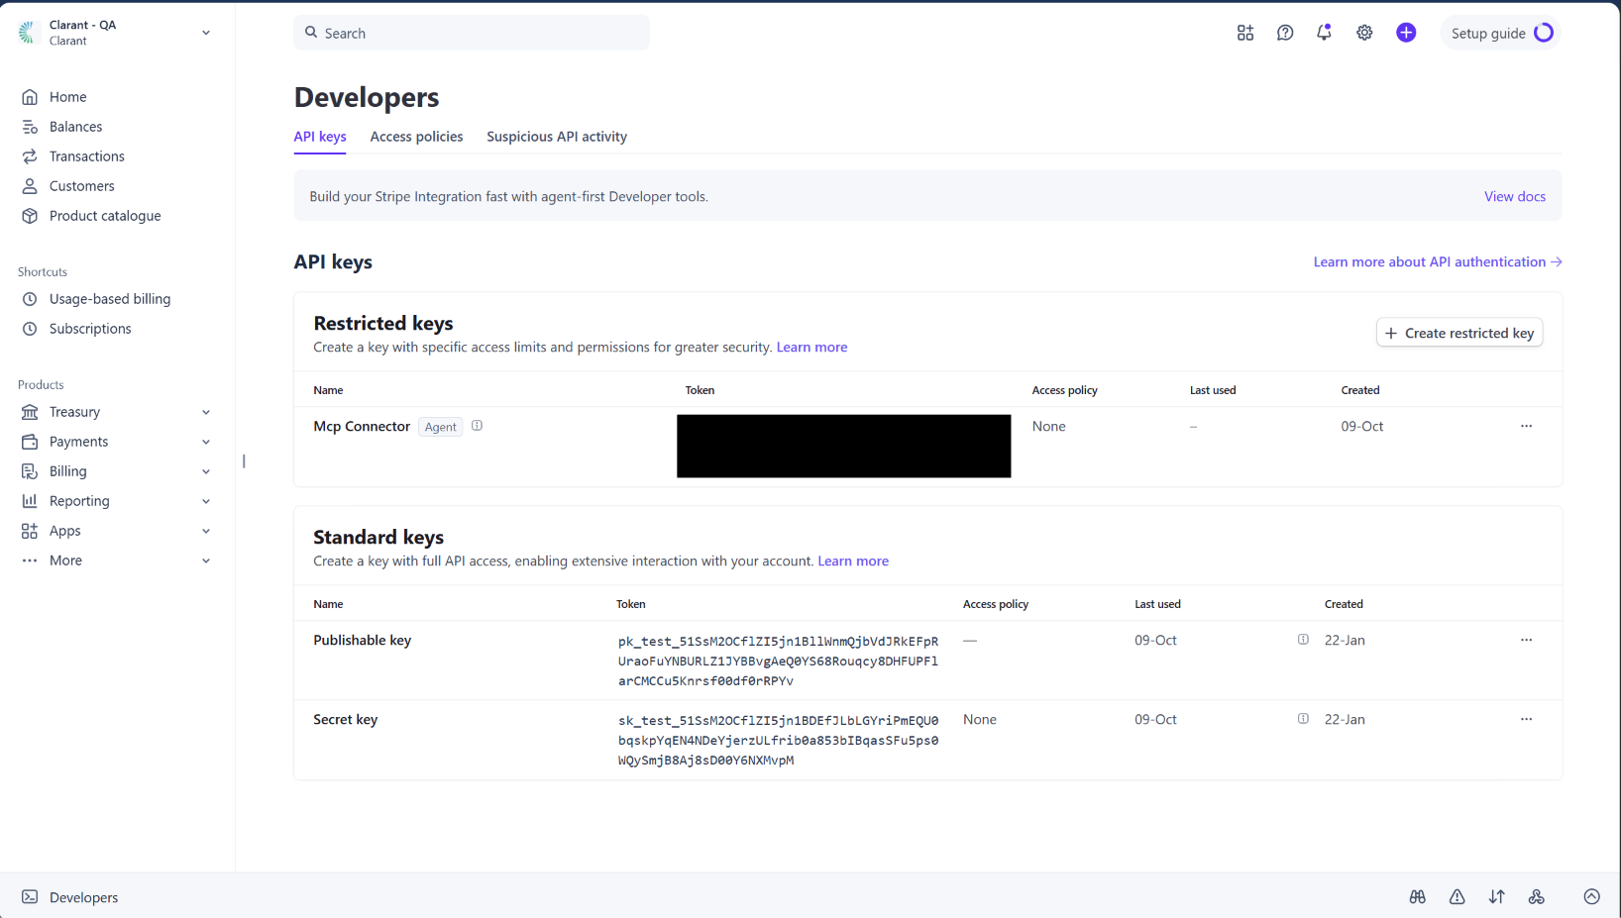Collapse developer panel with circled chevron icon
Viewport: 1621px width, 918px height.
point(1592,897)
